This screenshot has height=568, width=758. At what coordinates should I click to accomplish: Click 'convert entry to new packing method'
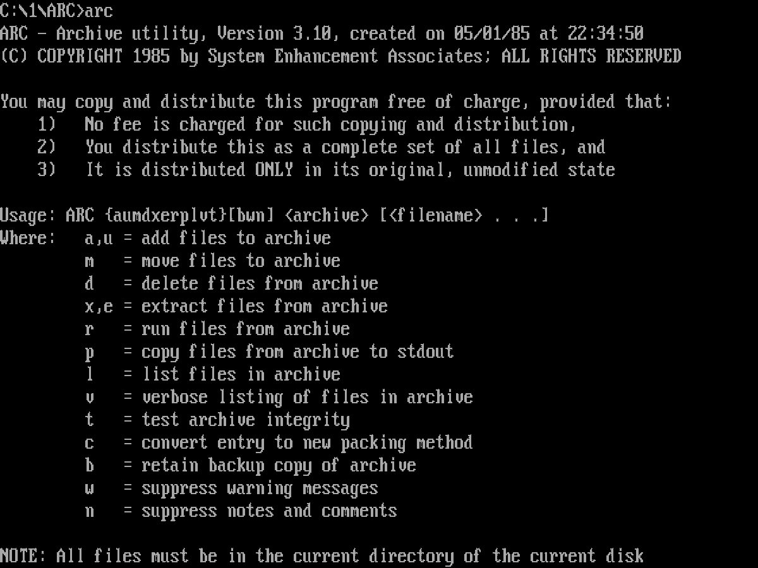[x=279, y=442]
